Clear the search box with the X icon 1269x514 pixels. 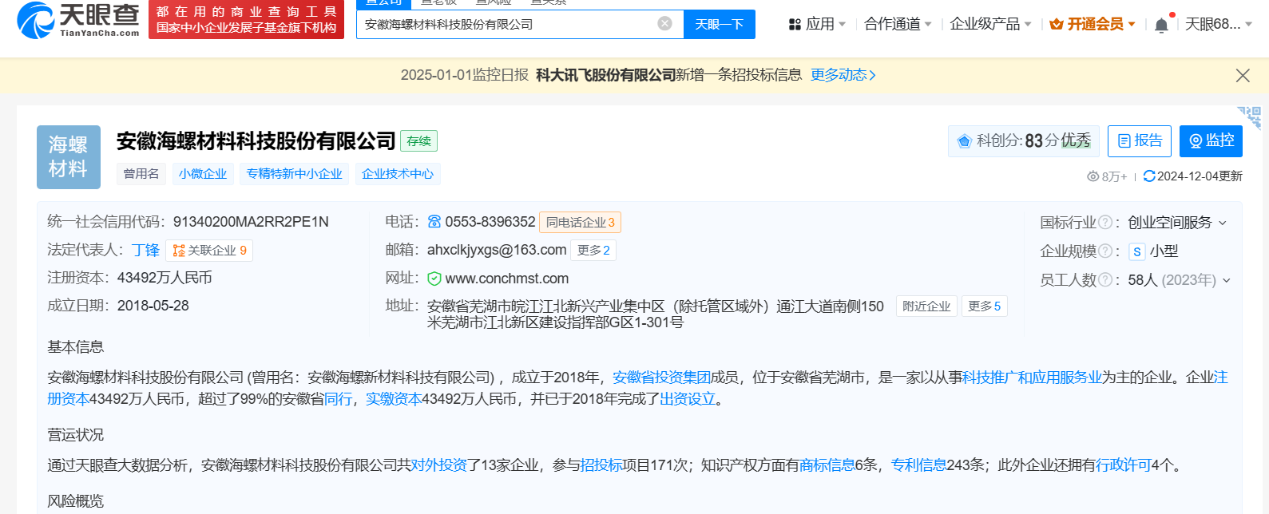[664, 24]
